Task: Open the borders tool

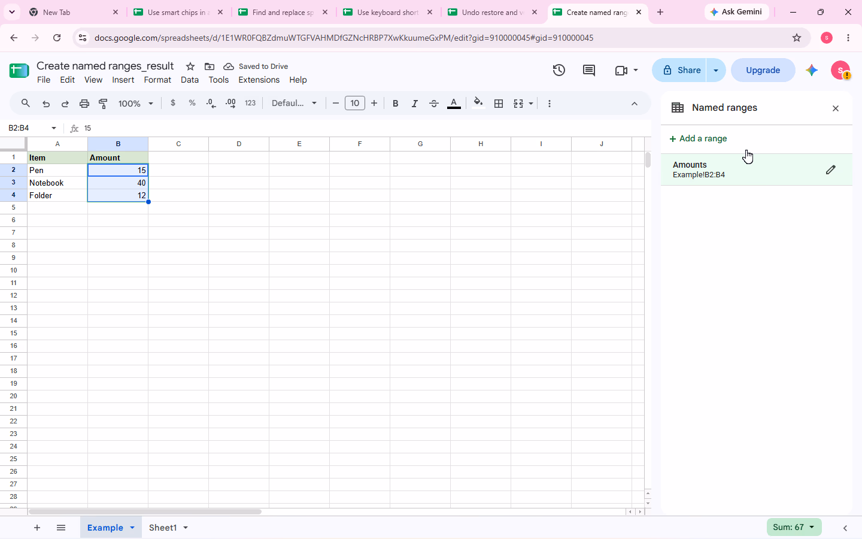Action: 499,104
